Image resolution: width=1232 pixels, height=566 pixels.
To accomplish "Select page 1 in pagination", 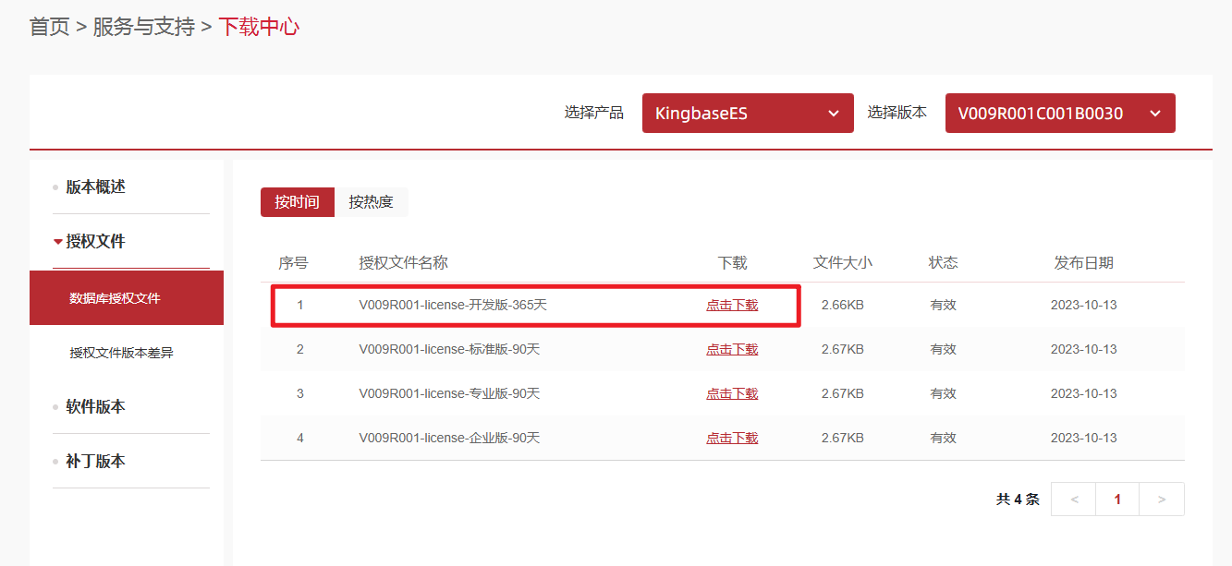I will (1117, 500).
